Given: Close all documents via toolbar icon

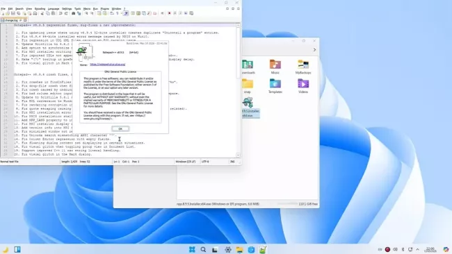Looking at the screenshot, I should coord(30,13).
